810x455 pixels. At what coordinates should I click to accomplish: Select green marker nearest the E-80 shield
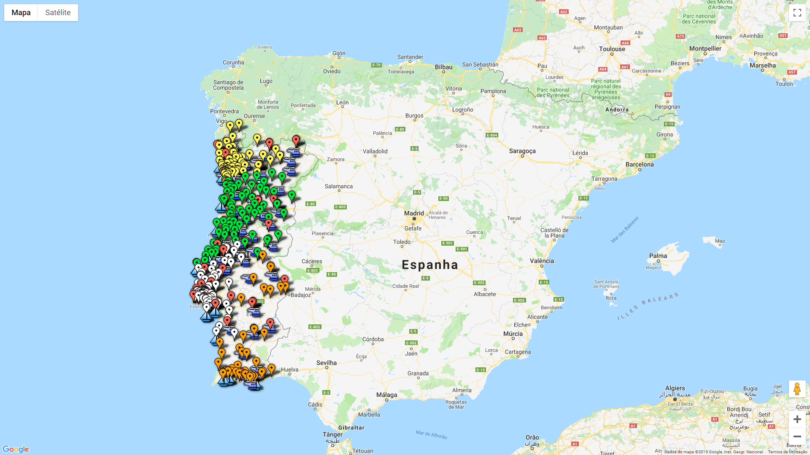coord(292,195)
